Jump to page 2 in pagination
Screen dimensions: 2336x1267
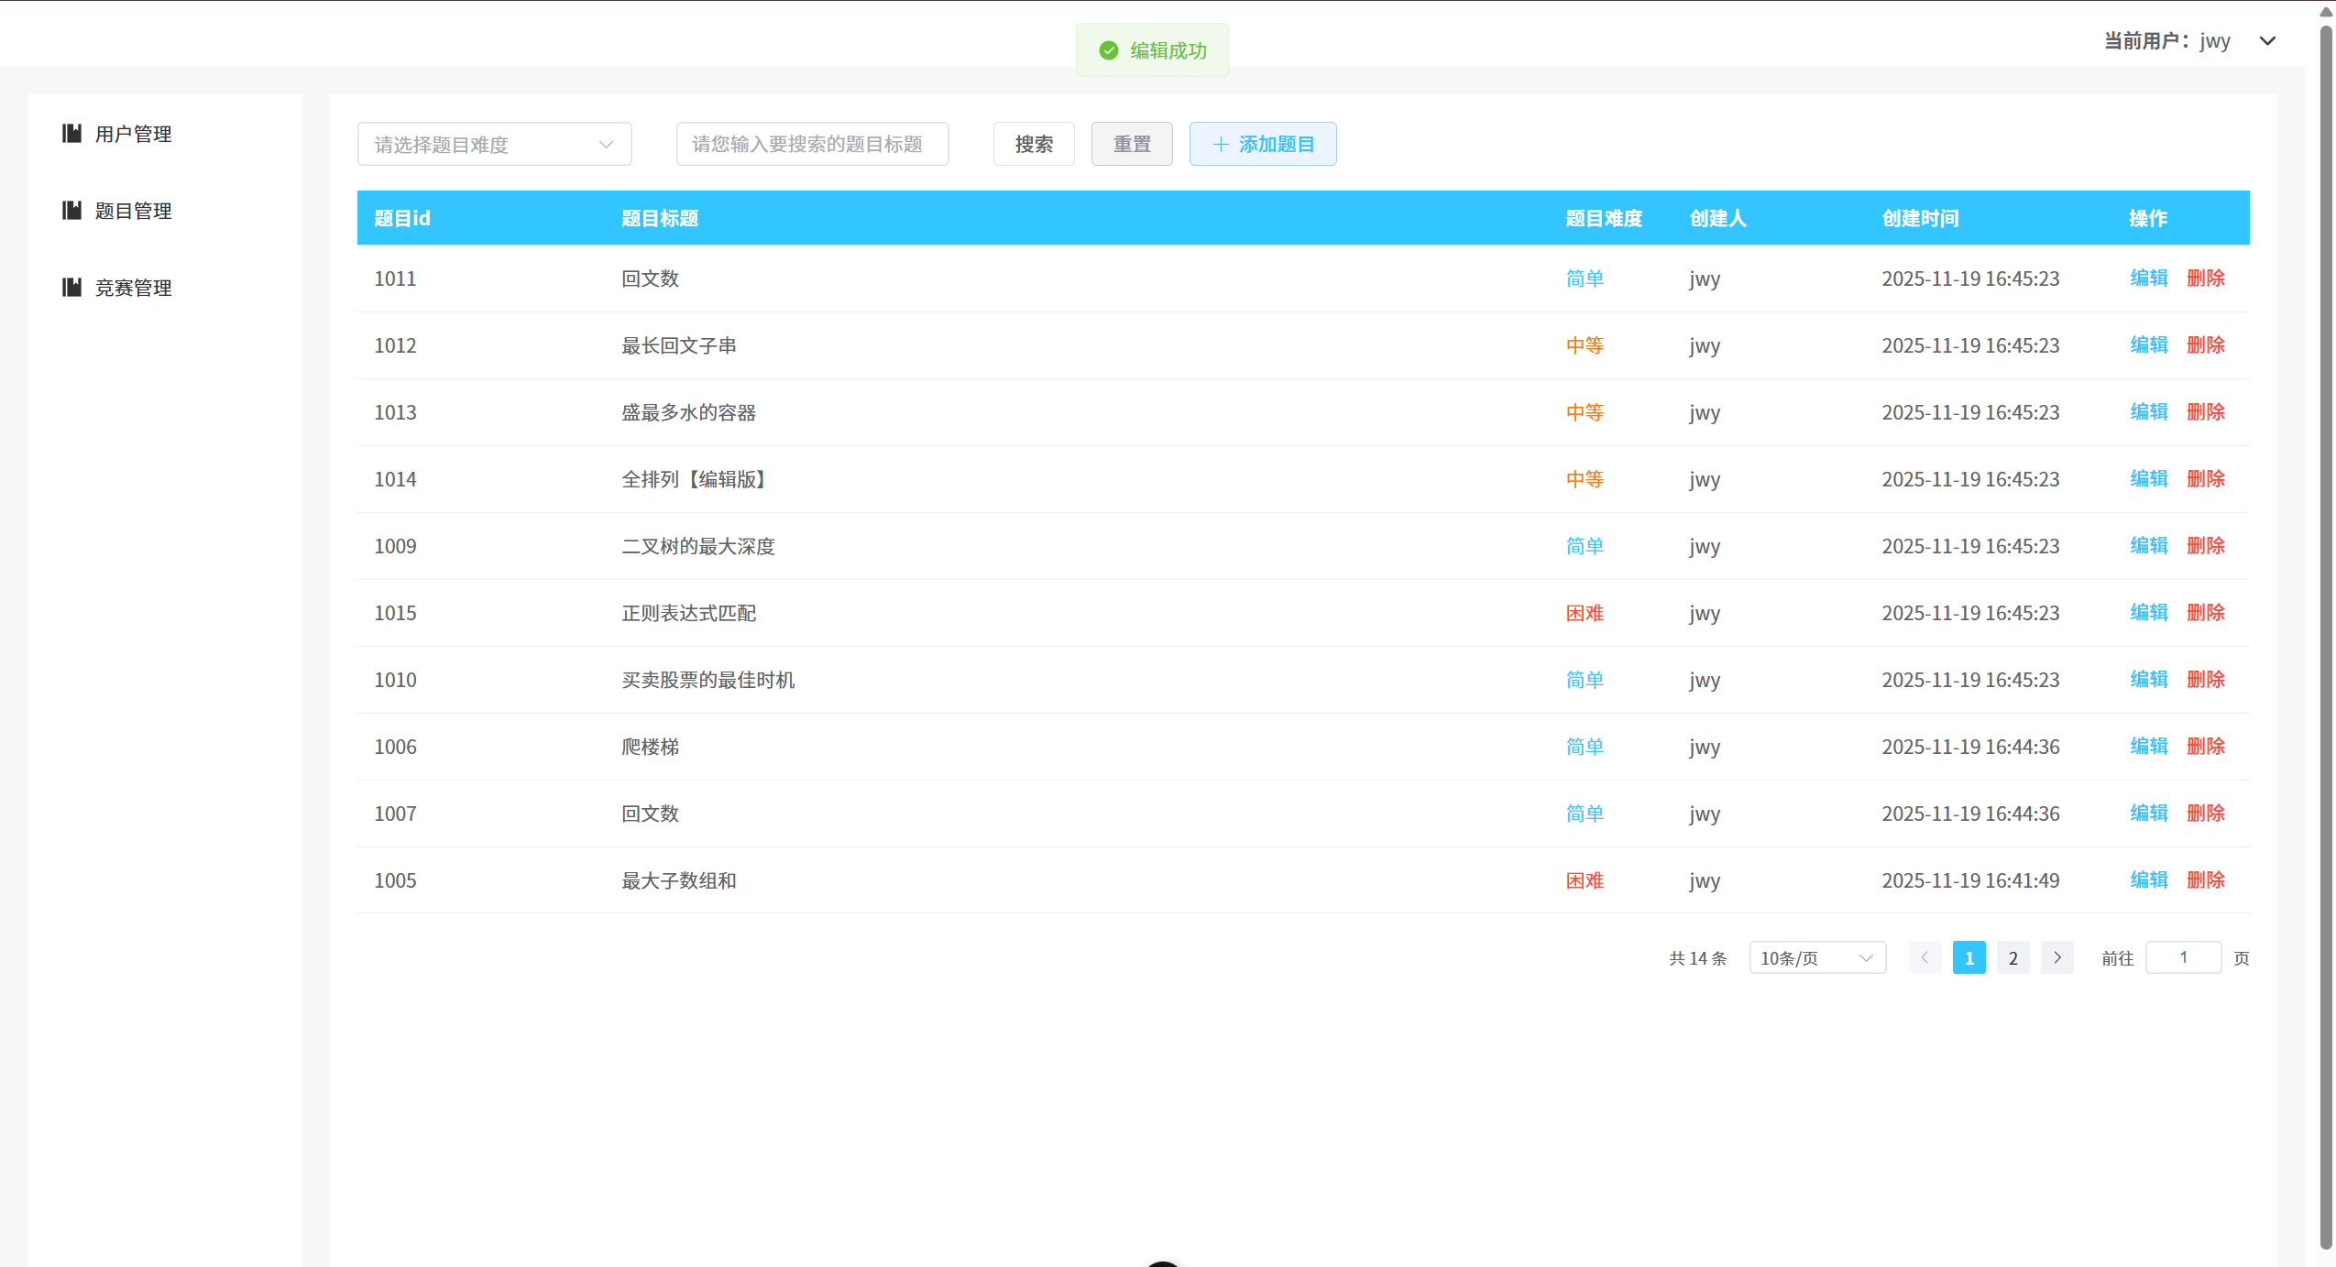click(x=2012, y=957)
